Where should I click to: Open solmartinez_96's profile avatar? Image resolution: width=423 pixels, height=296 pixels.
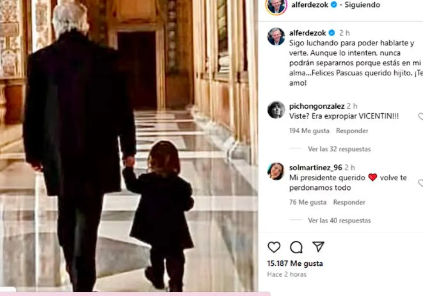pyautogui.click(x=276, y=171)
